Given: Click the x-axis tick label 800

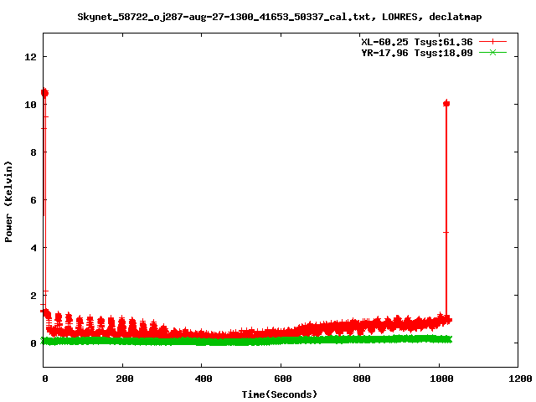Looking at the screenshot, I should point(362,379).
